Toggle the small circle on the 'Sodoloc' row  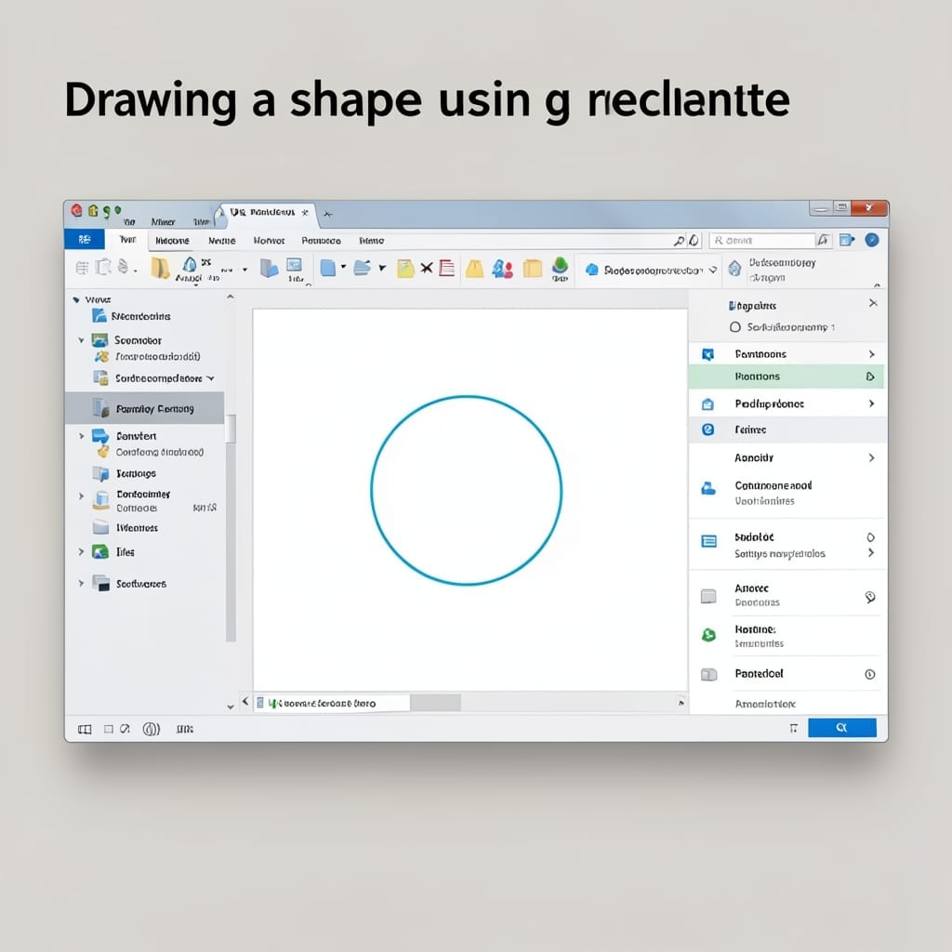tap(870, 537)
